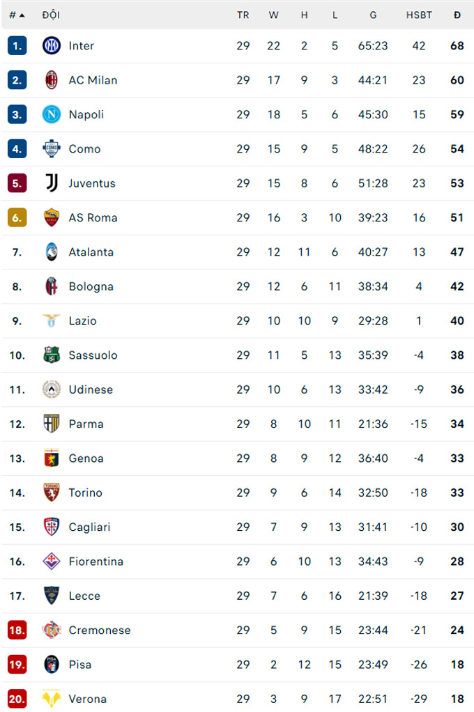Click the AC Milan badge logo
Viewport: 474px width, 712px height.
pyautogui.click(x=51, y=80)
